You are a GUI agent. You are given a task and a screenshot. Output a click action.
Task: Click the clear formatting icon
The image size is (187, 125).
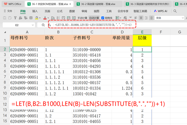tap(125, 18)
